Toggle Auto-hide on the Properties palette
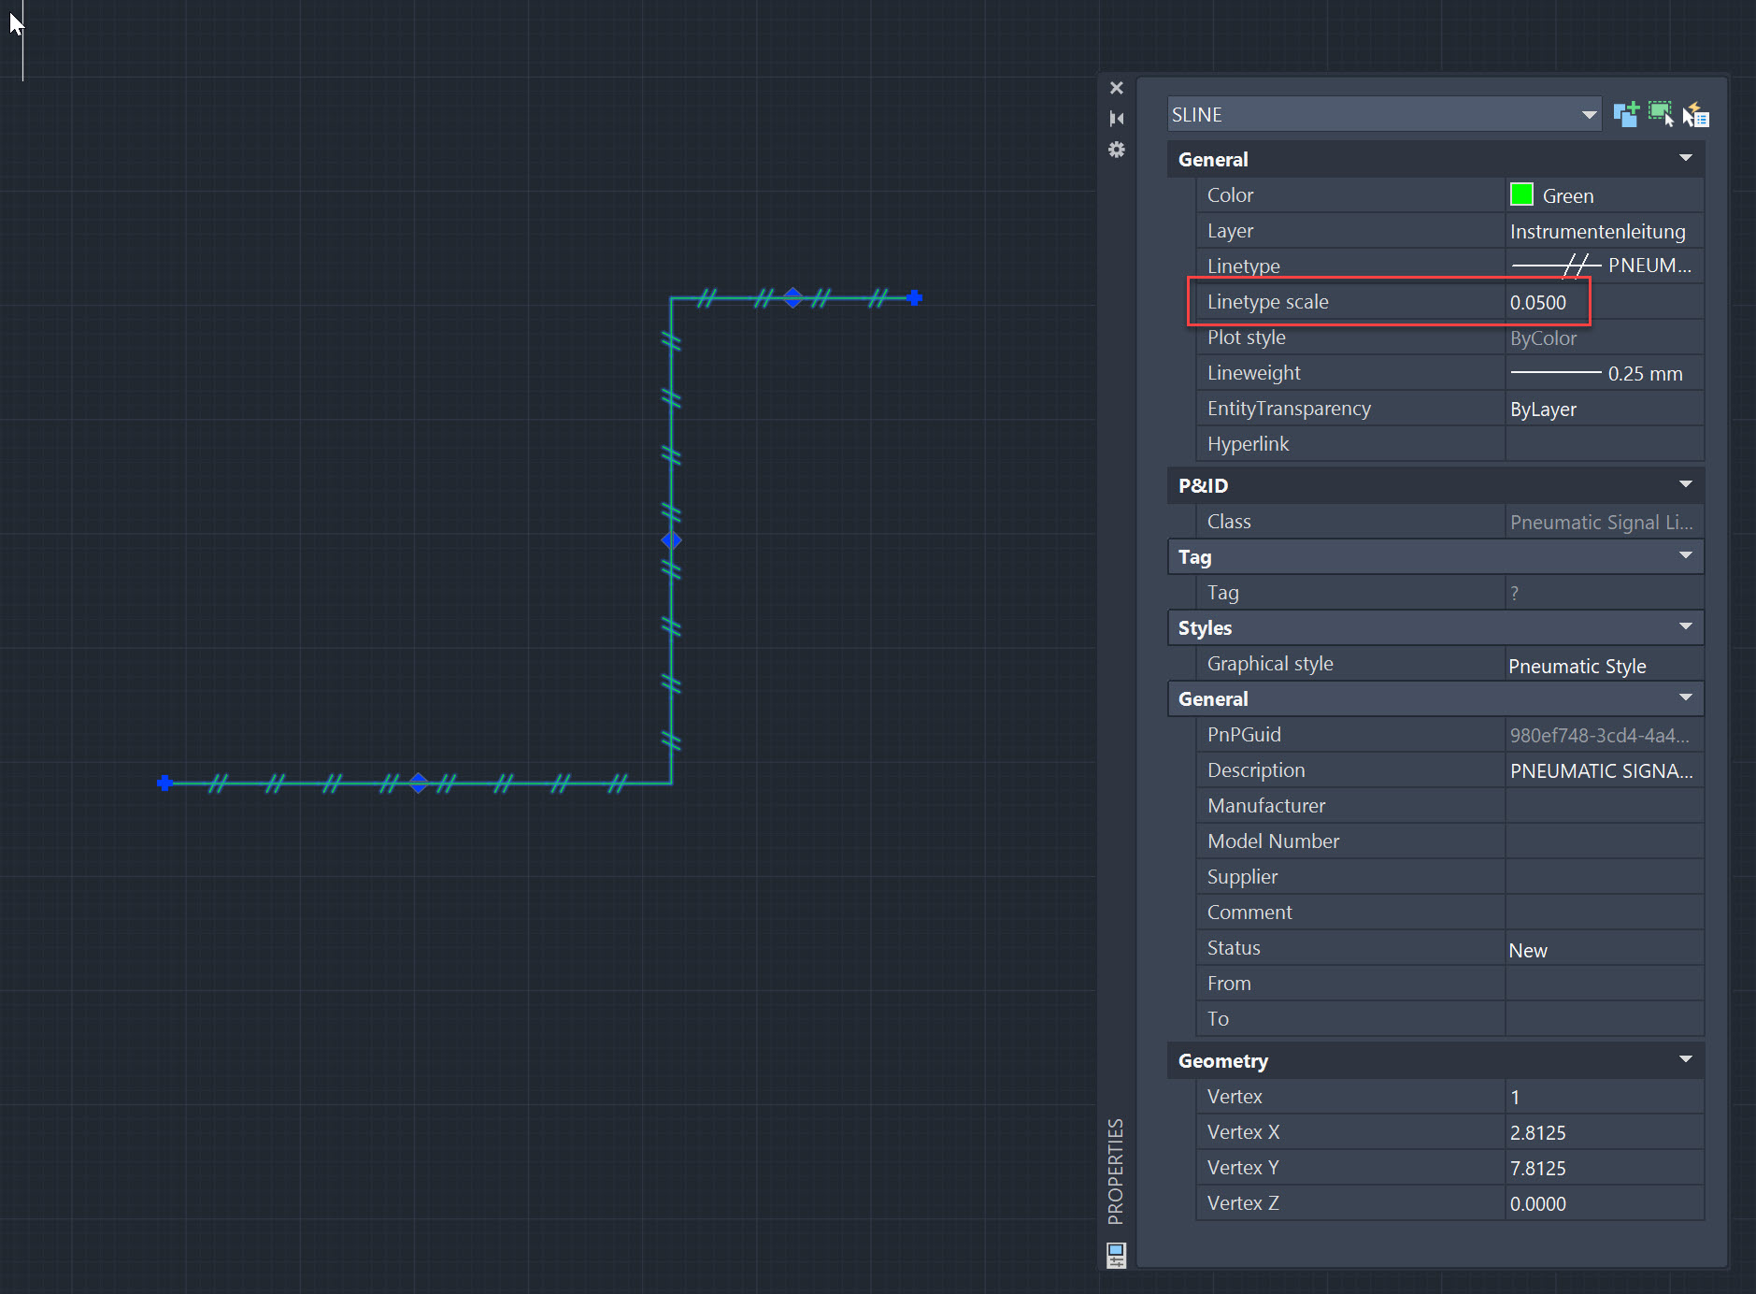Screen dimensions: 1756x1294 [x=1117, y=119]
